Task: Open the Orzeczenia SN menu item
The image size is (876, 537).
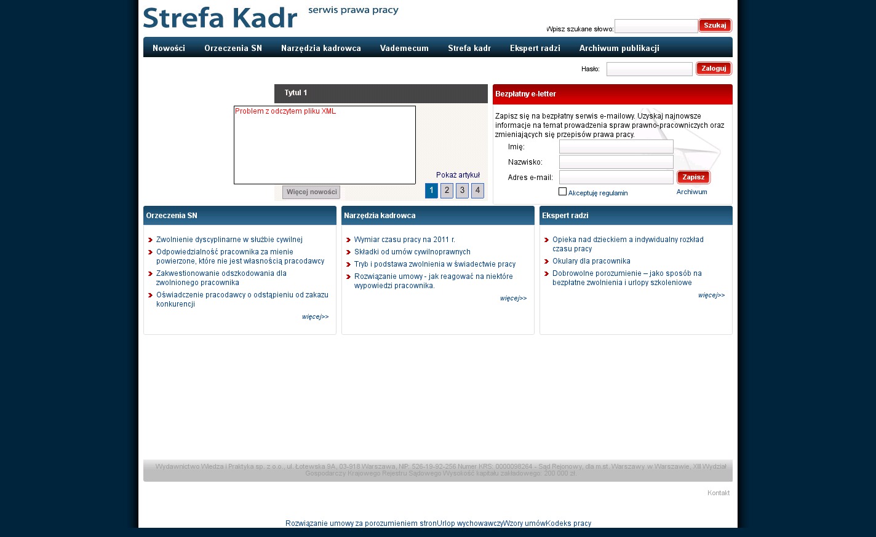Action: tap(233, 48)
